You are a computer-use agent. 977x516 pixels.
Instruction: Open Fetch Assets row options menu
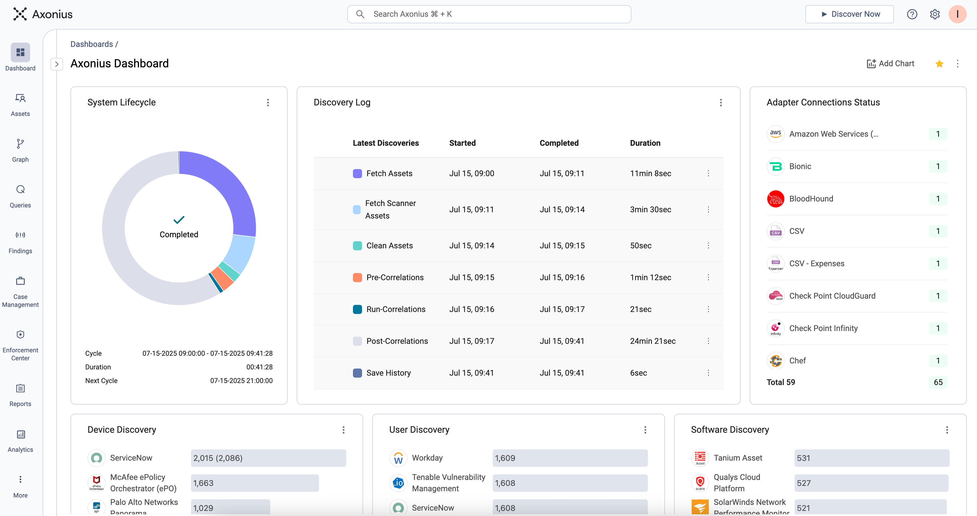708,173
